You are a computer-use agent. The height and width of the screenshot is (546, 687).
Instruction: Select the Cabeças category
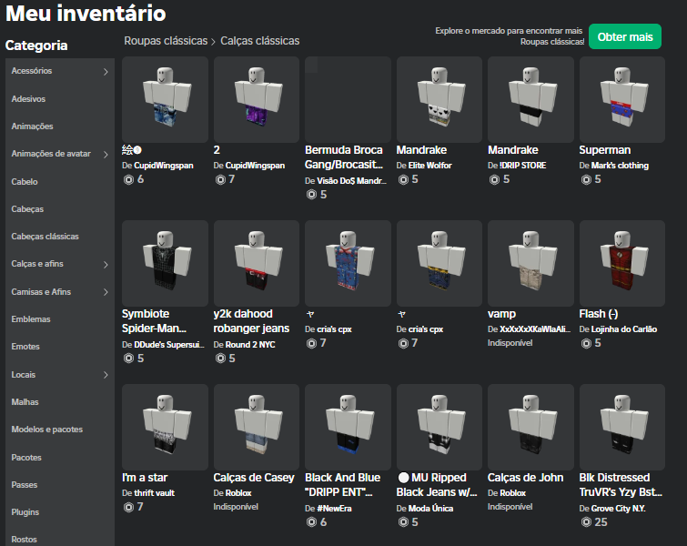coord(27,209)
